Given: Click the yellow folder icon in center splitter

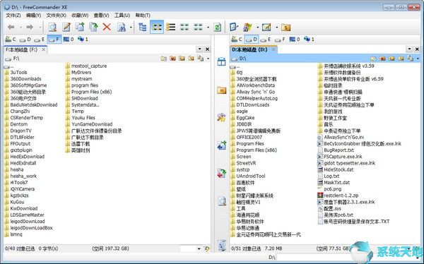Looking at the screenshot, I should pyautogui.click(x=221, y=90).
